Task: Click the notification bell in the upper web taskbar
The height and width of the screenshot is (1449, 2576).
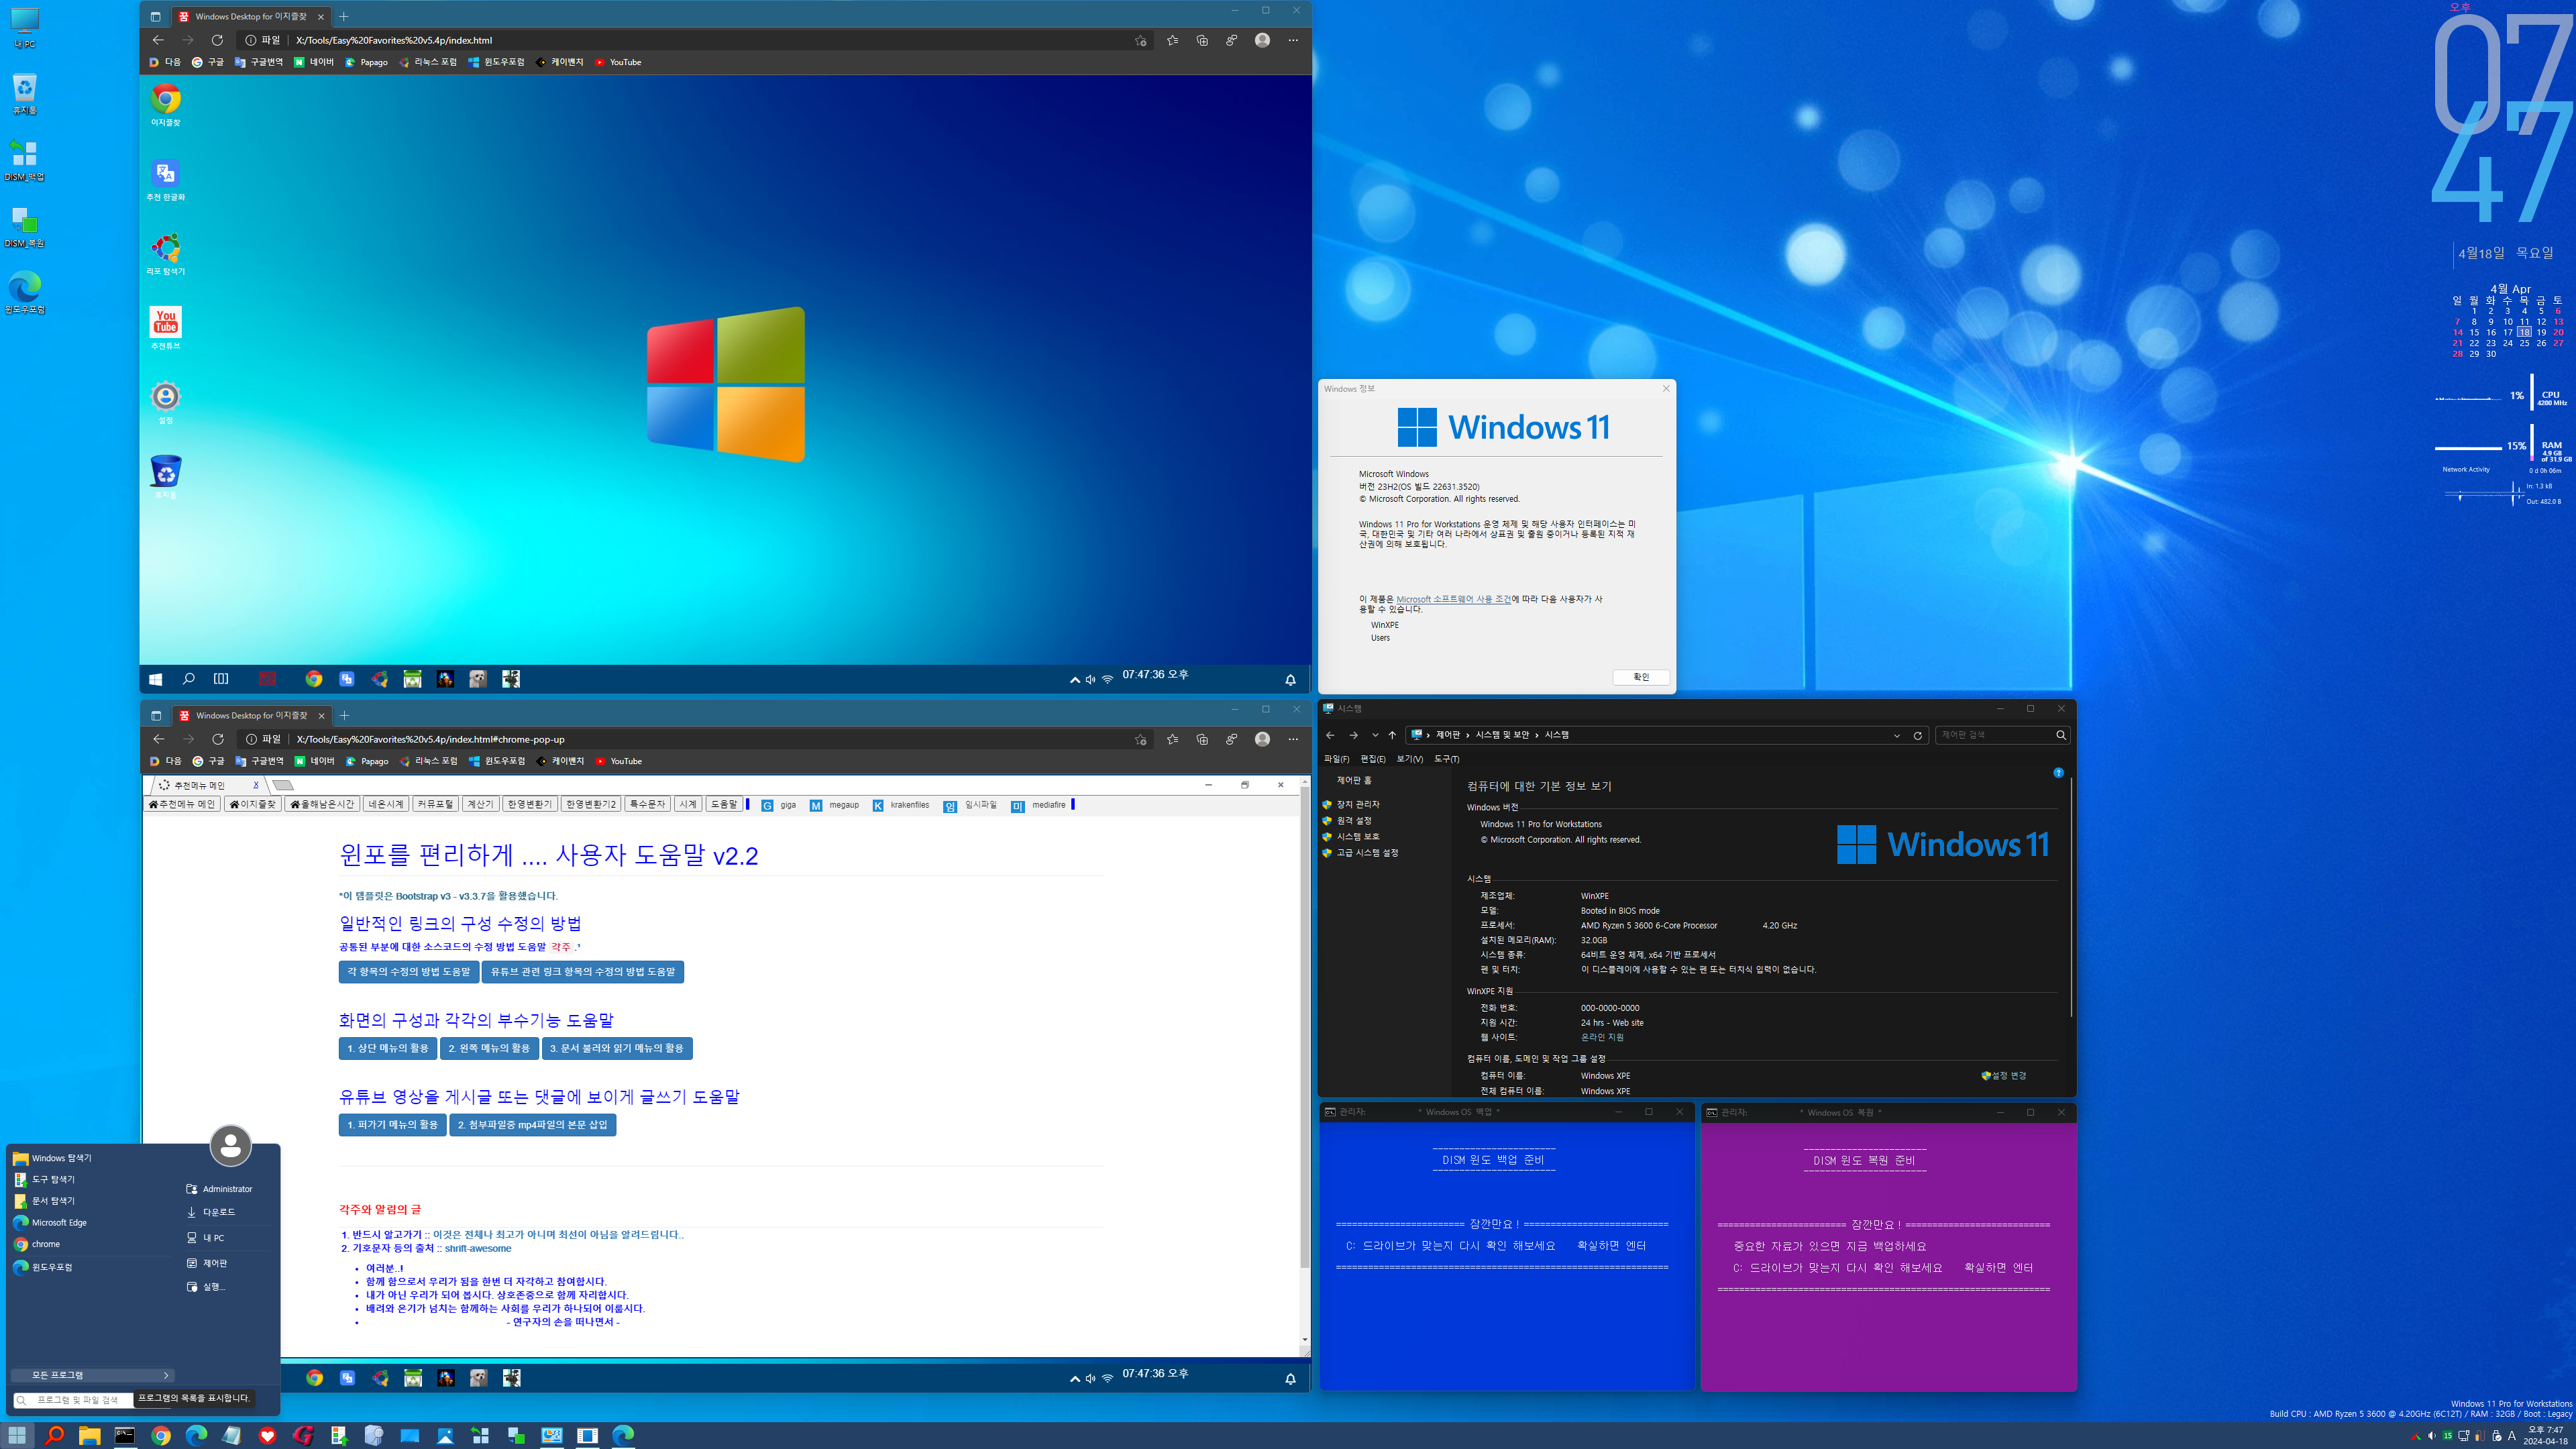Action: click(x=1290, y=679)
